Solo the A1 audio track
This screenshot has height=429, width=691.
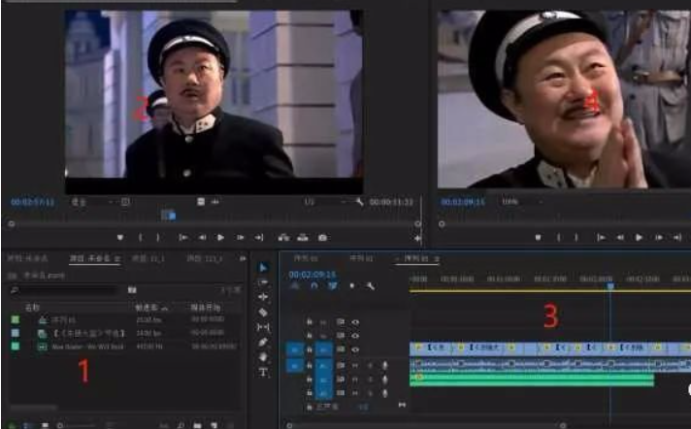(370, 366)
